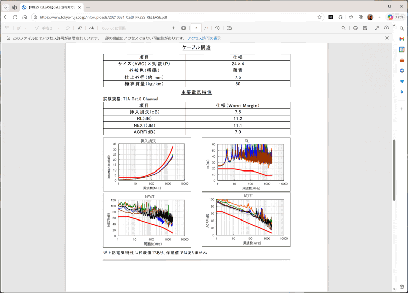Image resolution: width=408 pixels, height=293 pixels.
Task: Click the page number field
Action: [x=196, y=28]
